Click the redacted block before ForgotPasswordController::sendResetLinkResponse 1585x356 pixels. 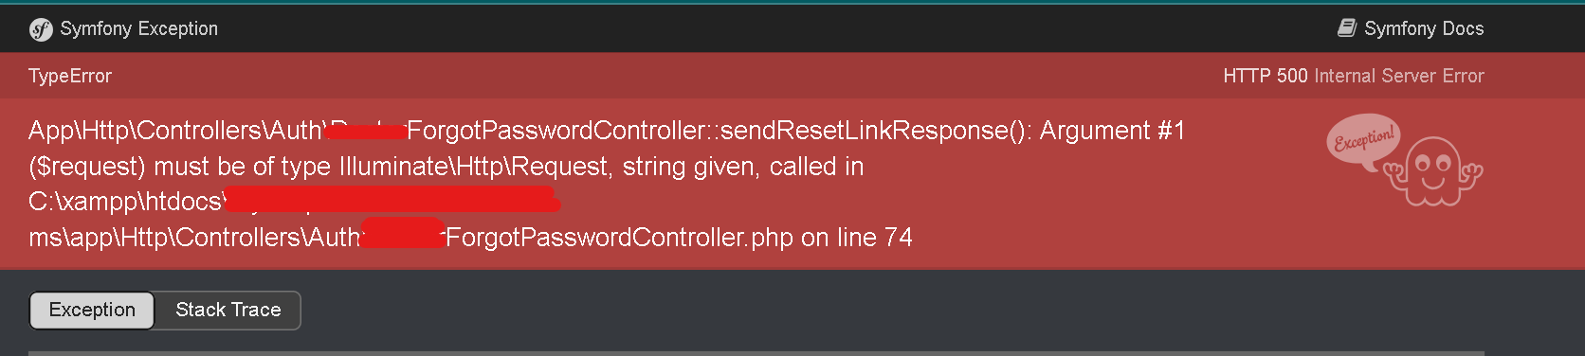pyautogui.click(x=366, y=132)
